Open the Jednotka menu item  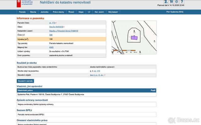pos(44,12)
